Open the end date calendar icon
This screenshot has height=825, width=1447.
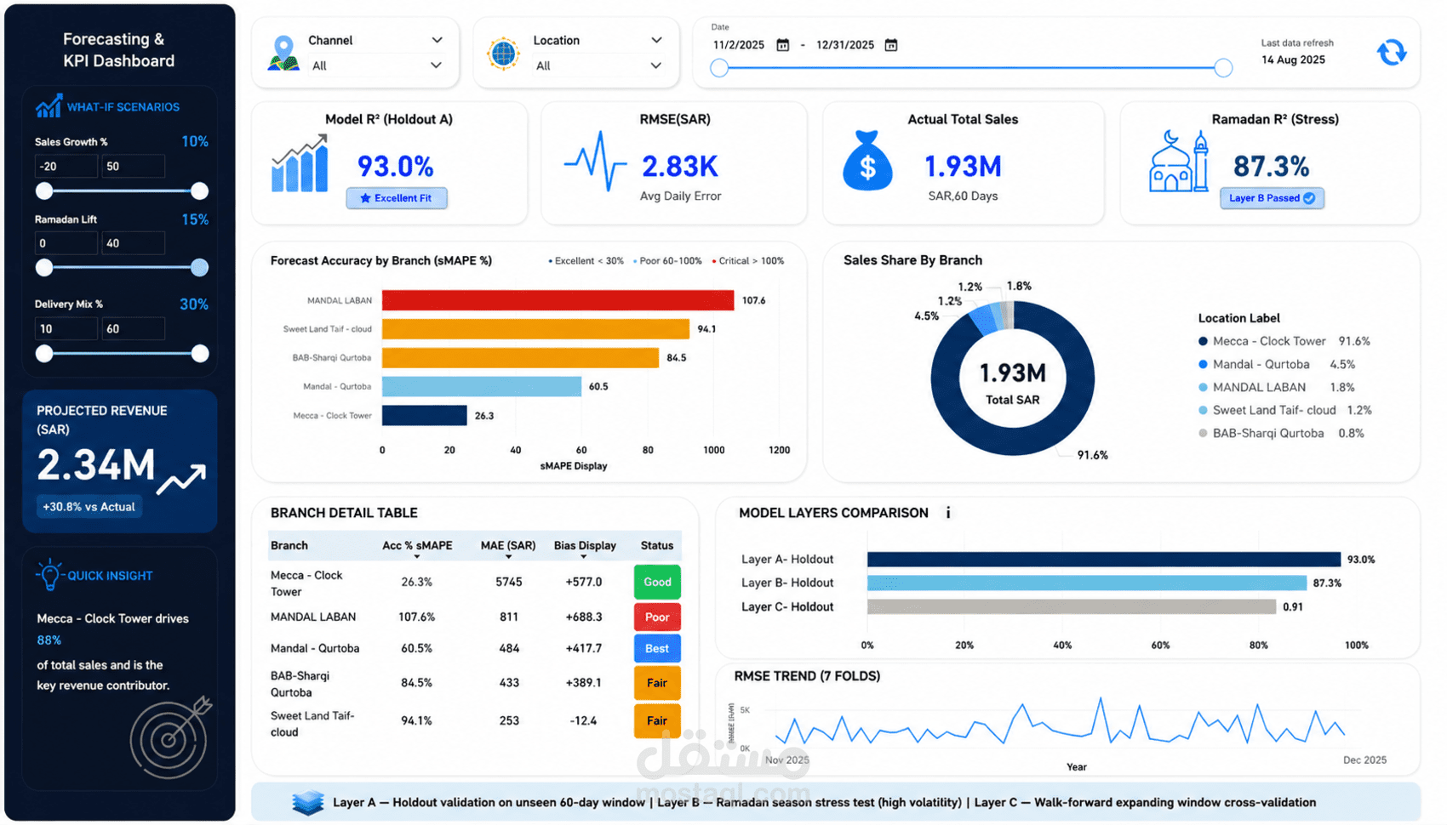coord(891,45)
